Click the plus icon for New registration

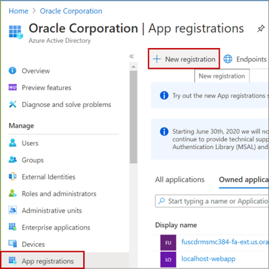(157, 59)
